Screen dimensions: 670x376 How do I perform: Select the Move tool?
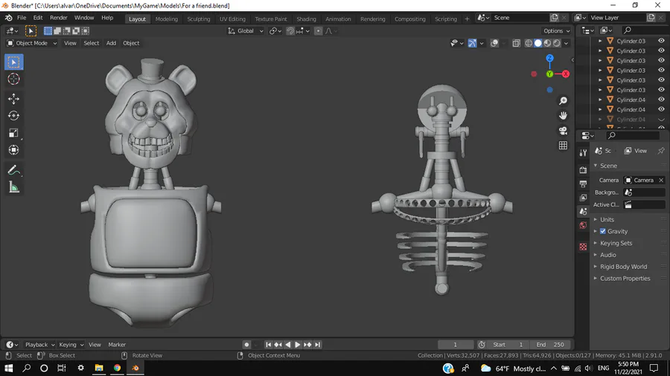tap(13, 99)
